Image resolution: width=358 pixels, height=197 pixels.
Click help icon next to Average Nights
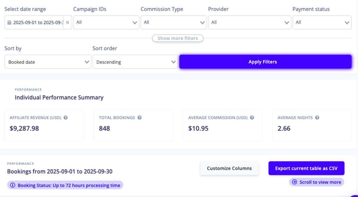317,118
